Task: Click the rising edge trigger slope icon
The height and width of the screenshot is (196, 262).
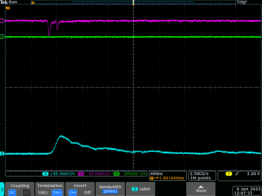Action: click(x=237, y=174)
